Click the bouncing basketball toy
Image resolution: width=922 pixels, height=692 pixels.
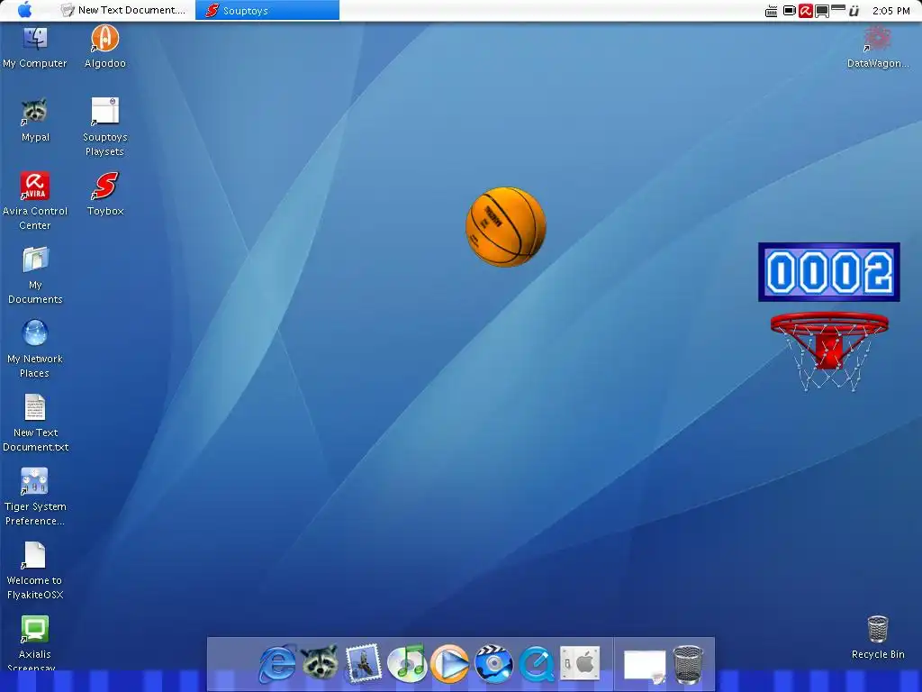[x=506, y=227]
